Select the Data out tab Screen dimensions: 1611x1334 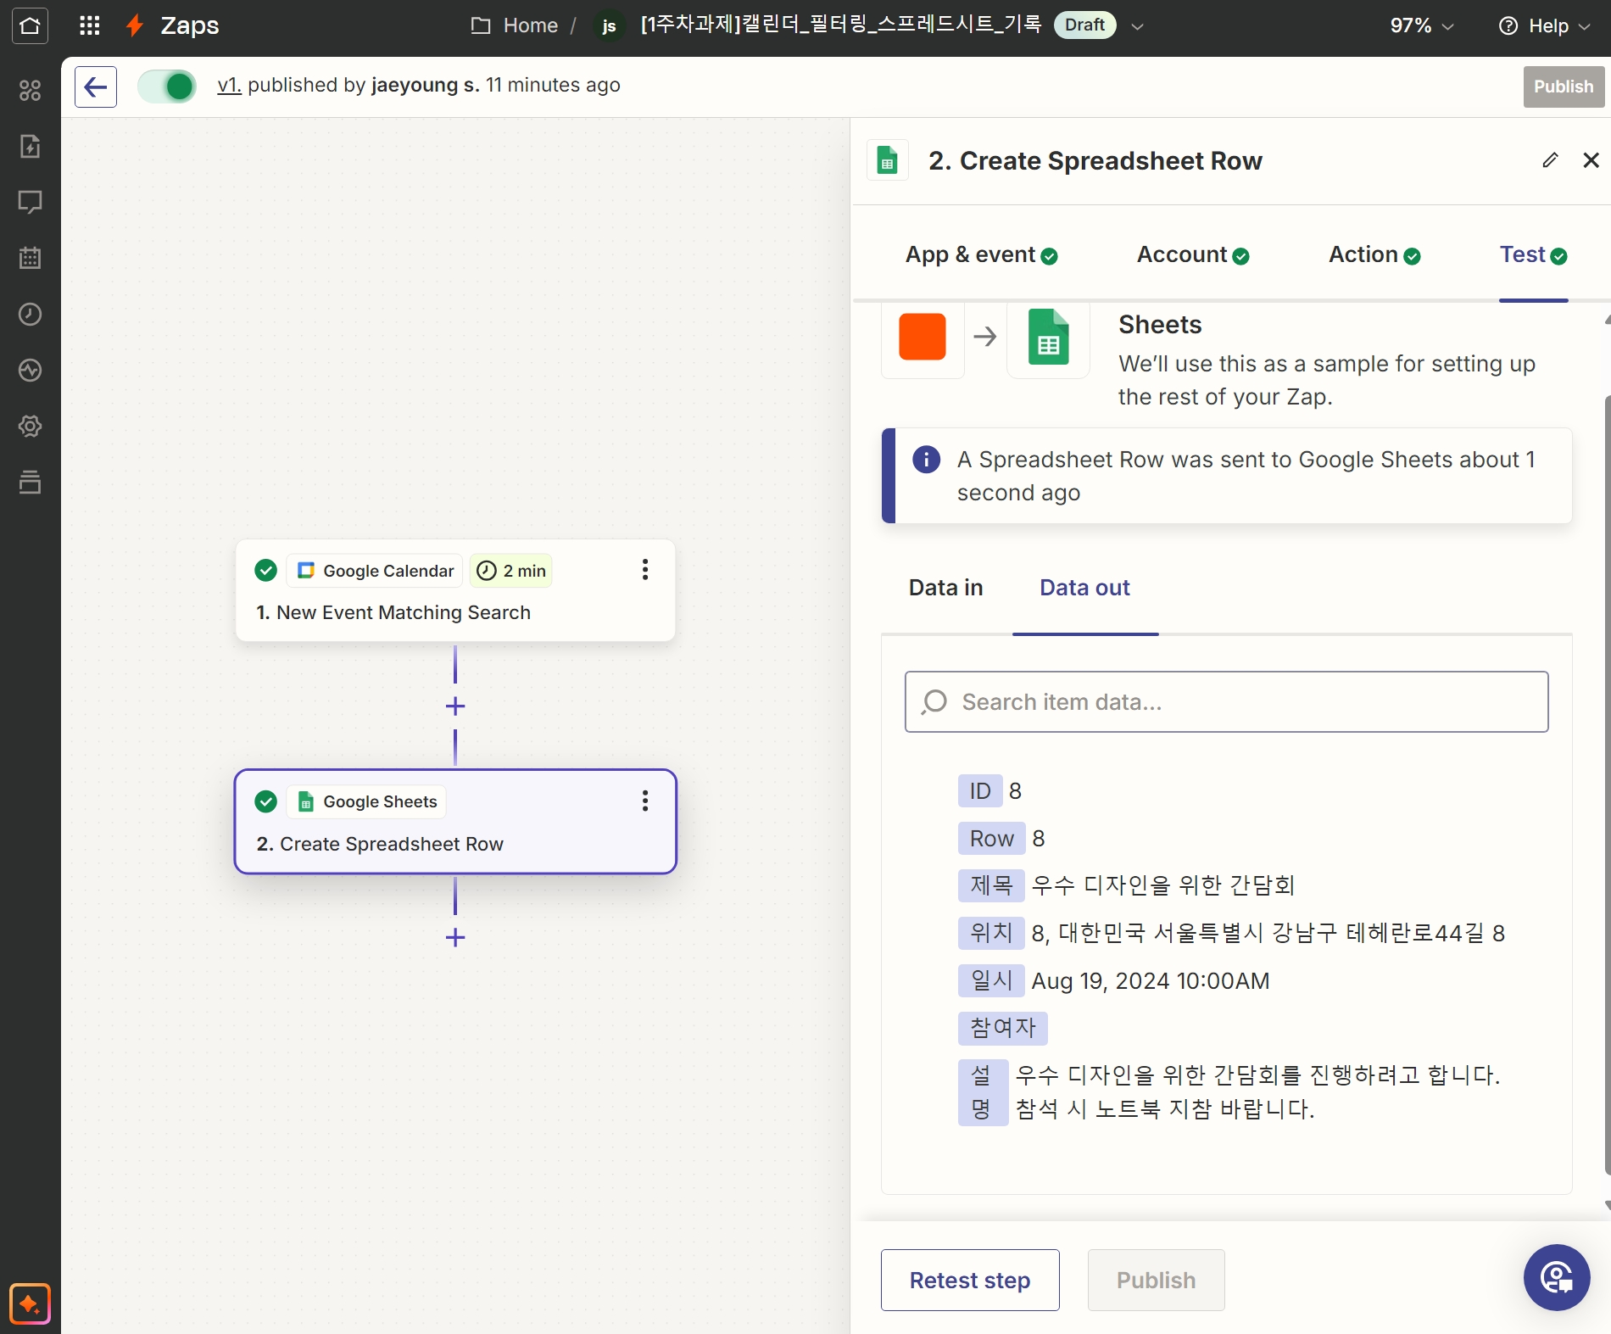coord(1084,588)
